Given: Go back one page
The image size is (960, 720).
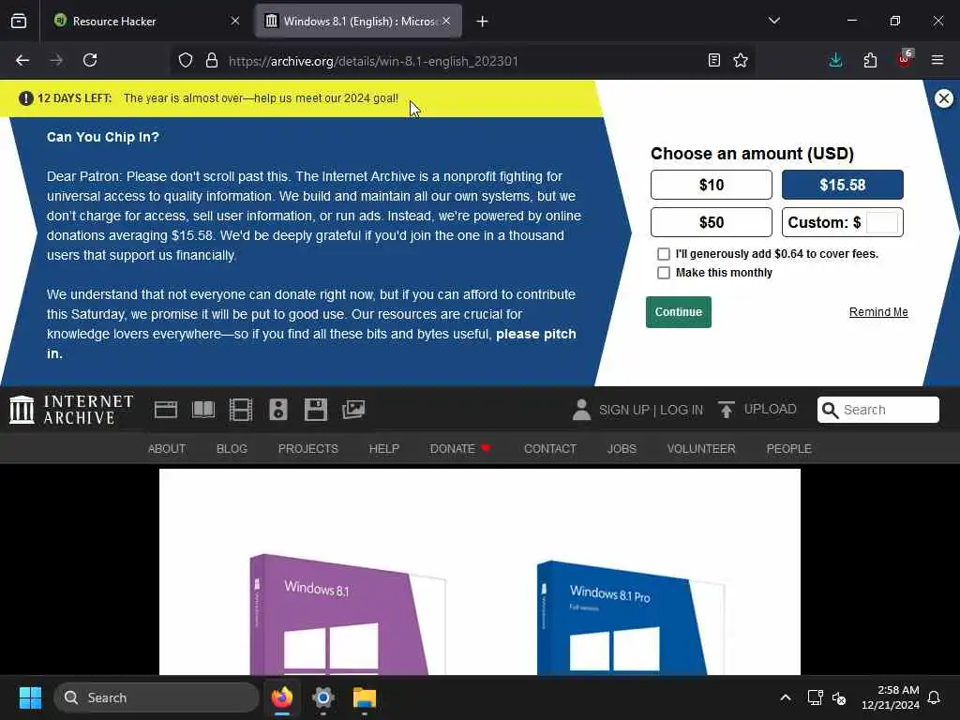Looking at the screenshot, I should pyautogui.click(x=22, y=60).
